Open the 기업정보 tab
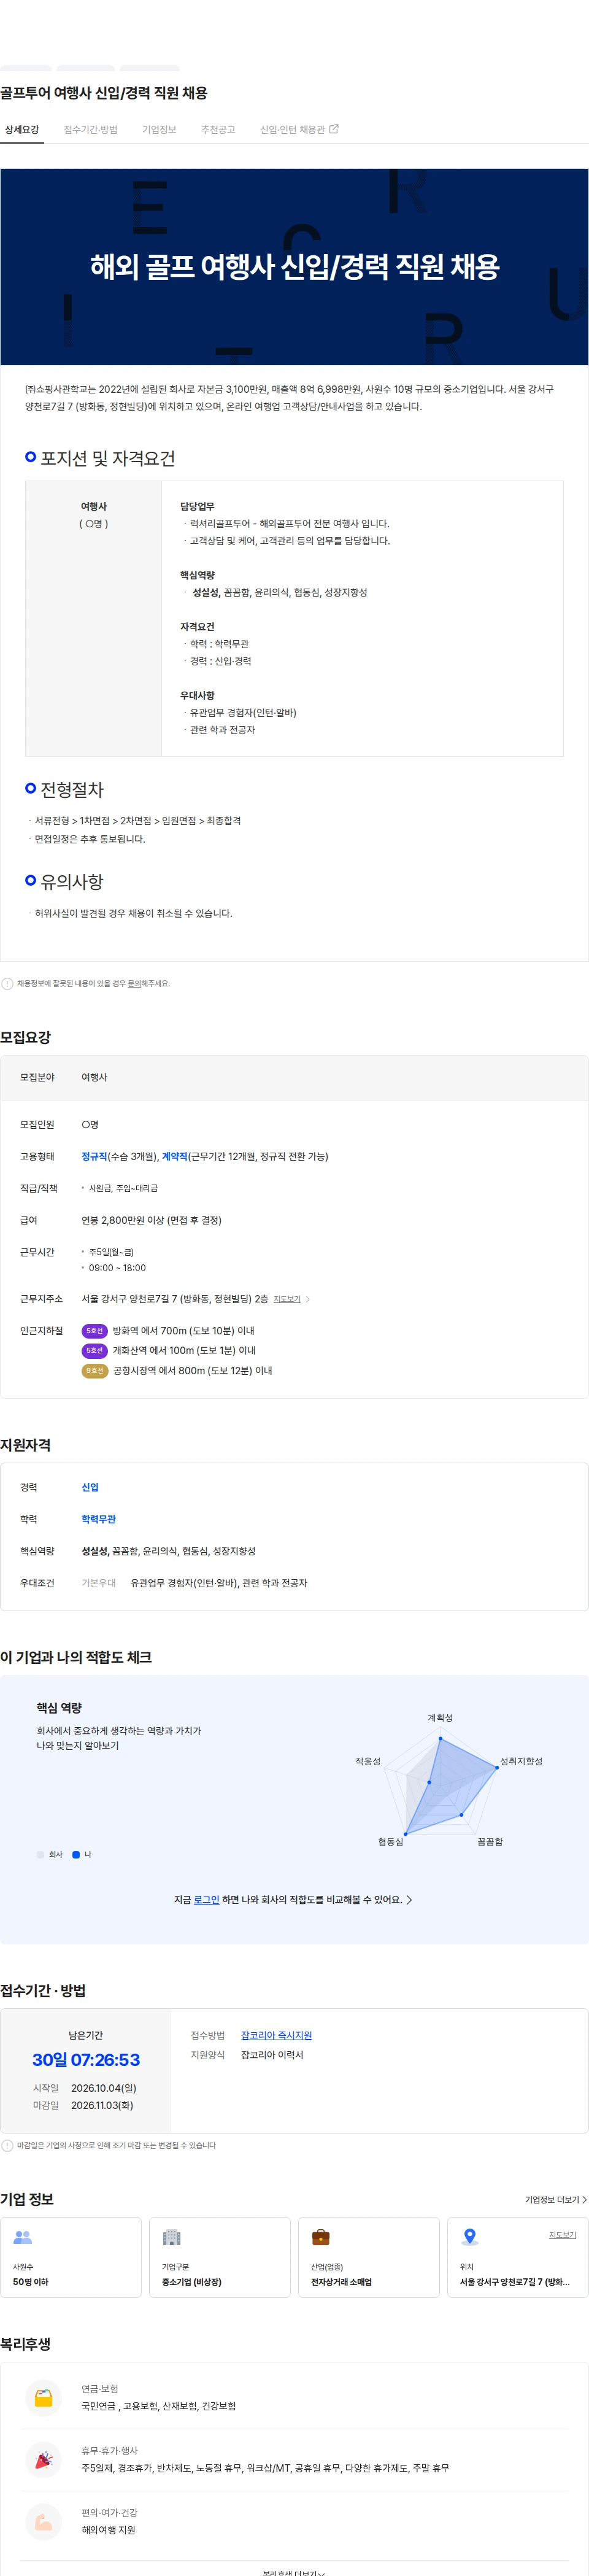Viewport: 589px width, 2576px height. [159, 129]
